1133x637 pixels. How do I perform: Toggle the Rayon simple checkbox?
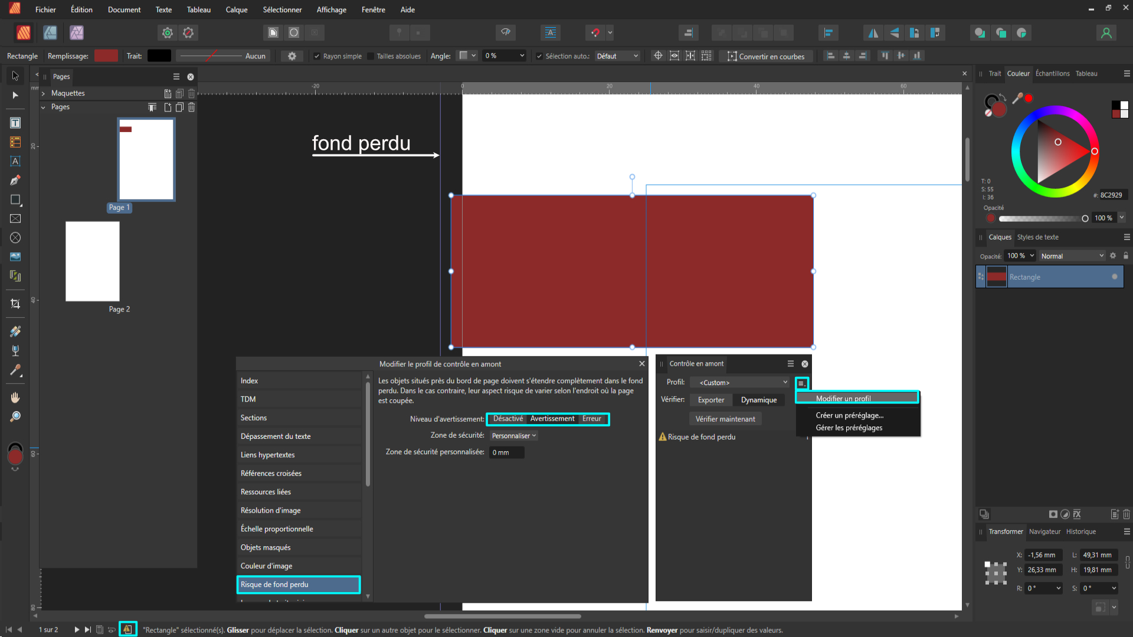pyautogui.click(x=317, y=57)
